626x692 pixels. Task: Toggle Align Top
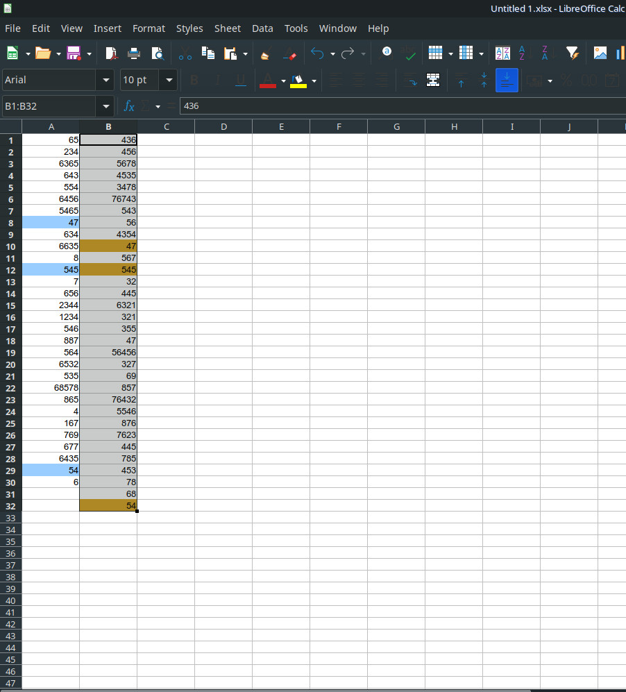point(461,80)
